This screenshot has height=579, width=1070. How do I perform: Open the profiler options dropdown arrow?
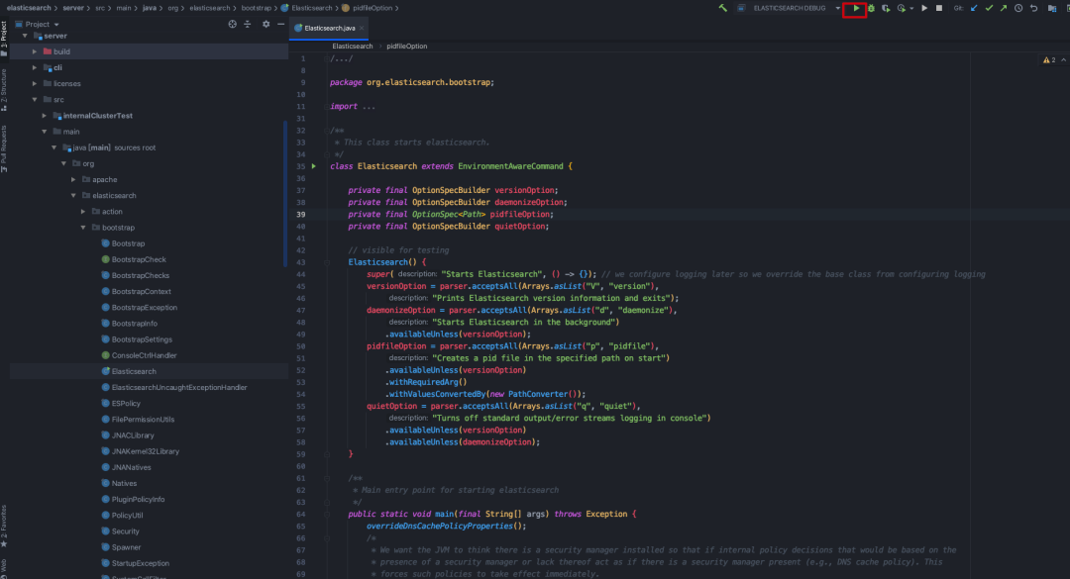tap(911, 8)
